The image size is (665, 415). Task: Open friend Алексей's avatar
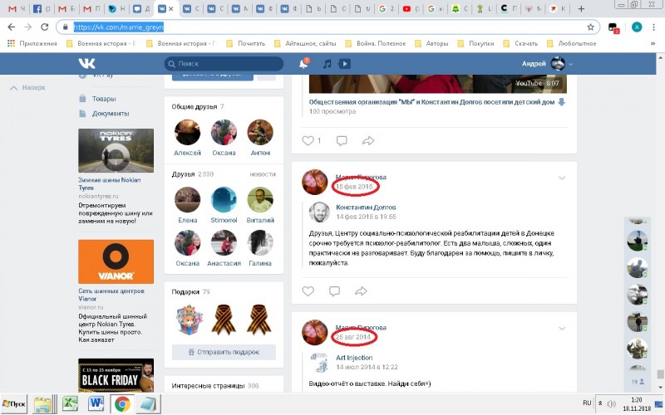[x=187, y=133]
